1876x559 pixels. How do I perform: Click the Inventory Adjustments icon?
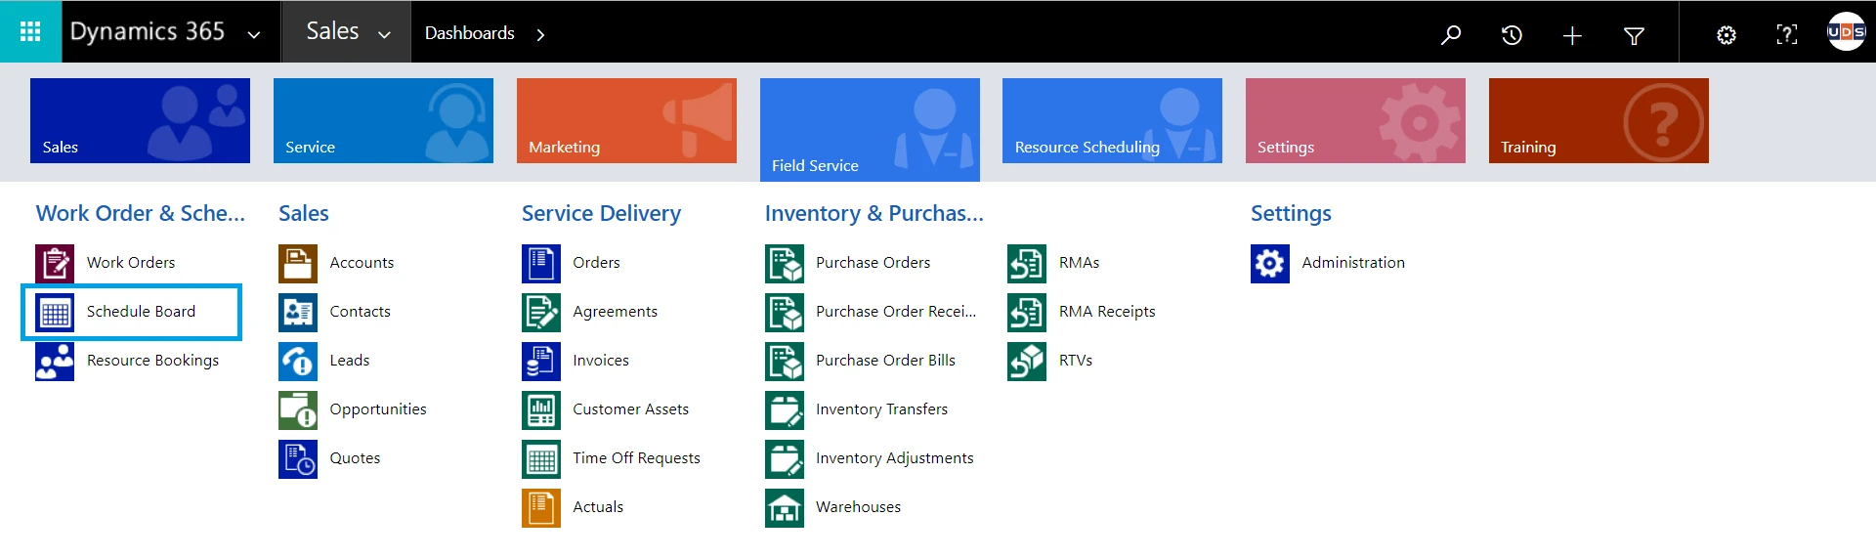(x=785, y=458)
